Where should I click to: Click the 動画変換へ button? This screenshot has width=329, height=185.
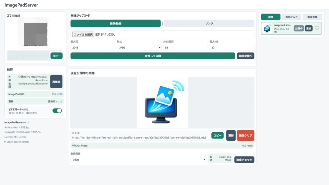pyautogui.click(x=245, y=56)
